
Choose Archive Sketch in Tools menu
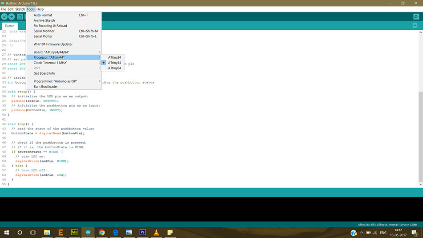[x=64, y=20]
